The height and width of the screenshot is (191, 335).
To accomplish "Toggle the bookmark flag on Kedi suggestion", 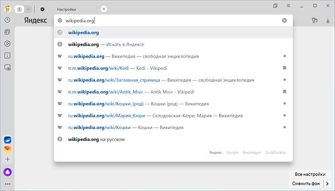I will click(284, 68).
